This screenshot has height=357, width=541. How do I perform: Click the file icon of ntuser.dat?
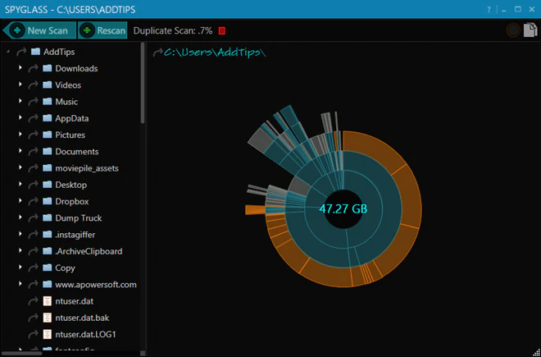(48, 301)
